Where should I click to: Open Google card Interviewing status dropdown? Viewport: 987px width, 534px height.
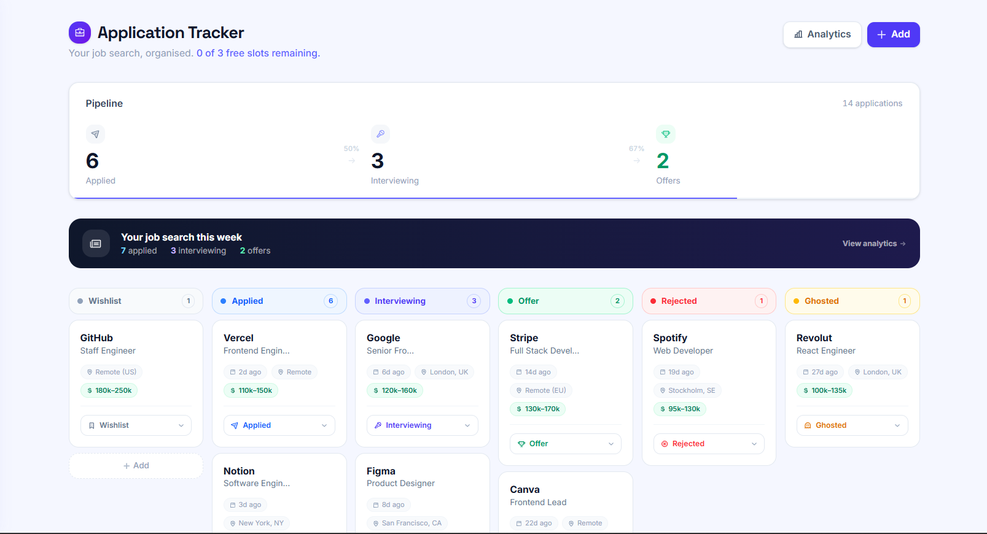(x=423, y=425)
